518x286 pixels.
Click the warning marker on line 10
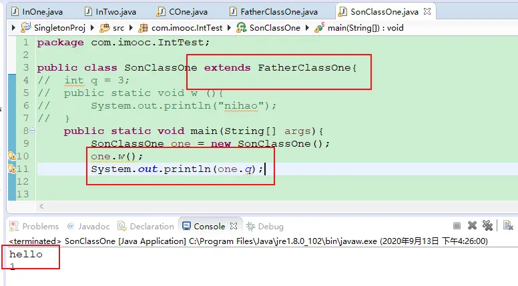click(12, 156)
